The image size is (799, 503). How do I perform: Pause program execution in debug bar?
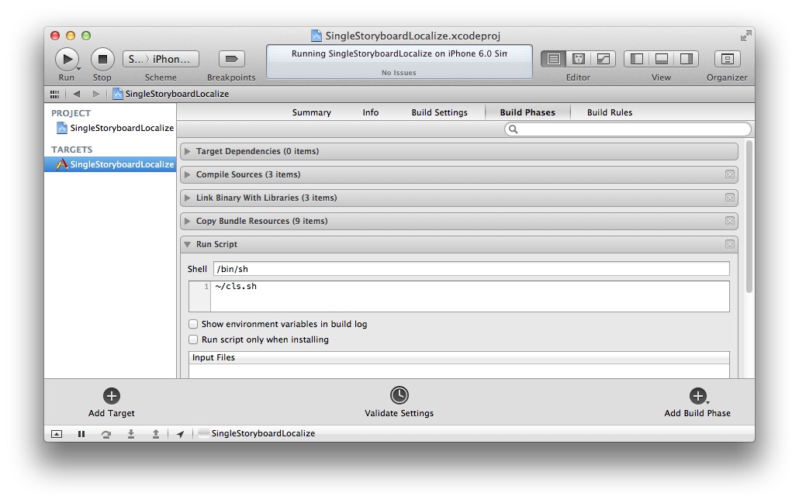(81, 434)
